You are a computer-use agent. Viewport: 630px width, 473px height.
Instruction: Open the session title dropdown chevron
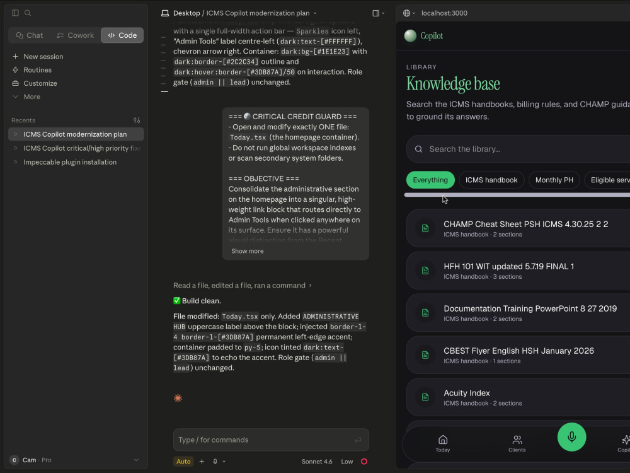pyautogui.click(x=315, y=13)
